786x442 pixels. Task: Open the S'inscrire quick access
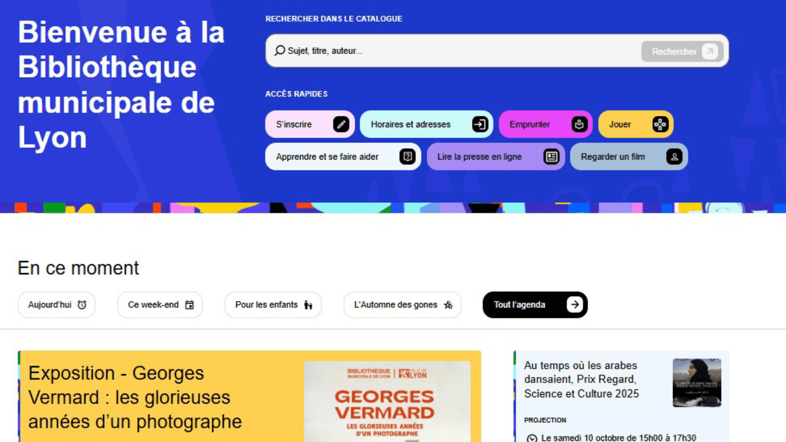[310, 124]
